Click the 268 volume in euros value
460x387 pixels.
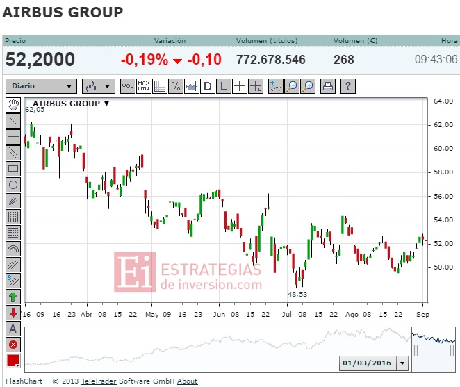343,60
